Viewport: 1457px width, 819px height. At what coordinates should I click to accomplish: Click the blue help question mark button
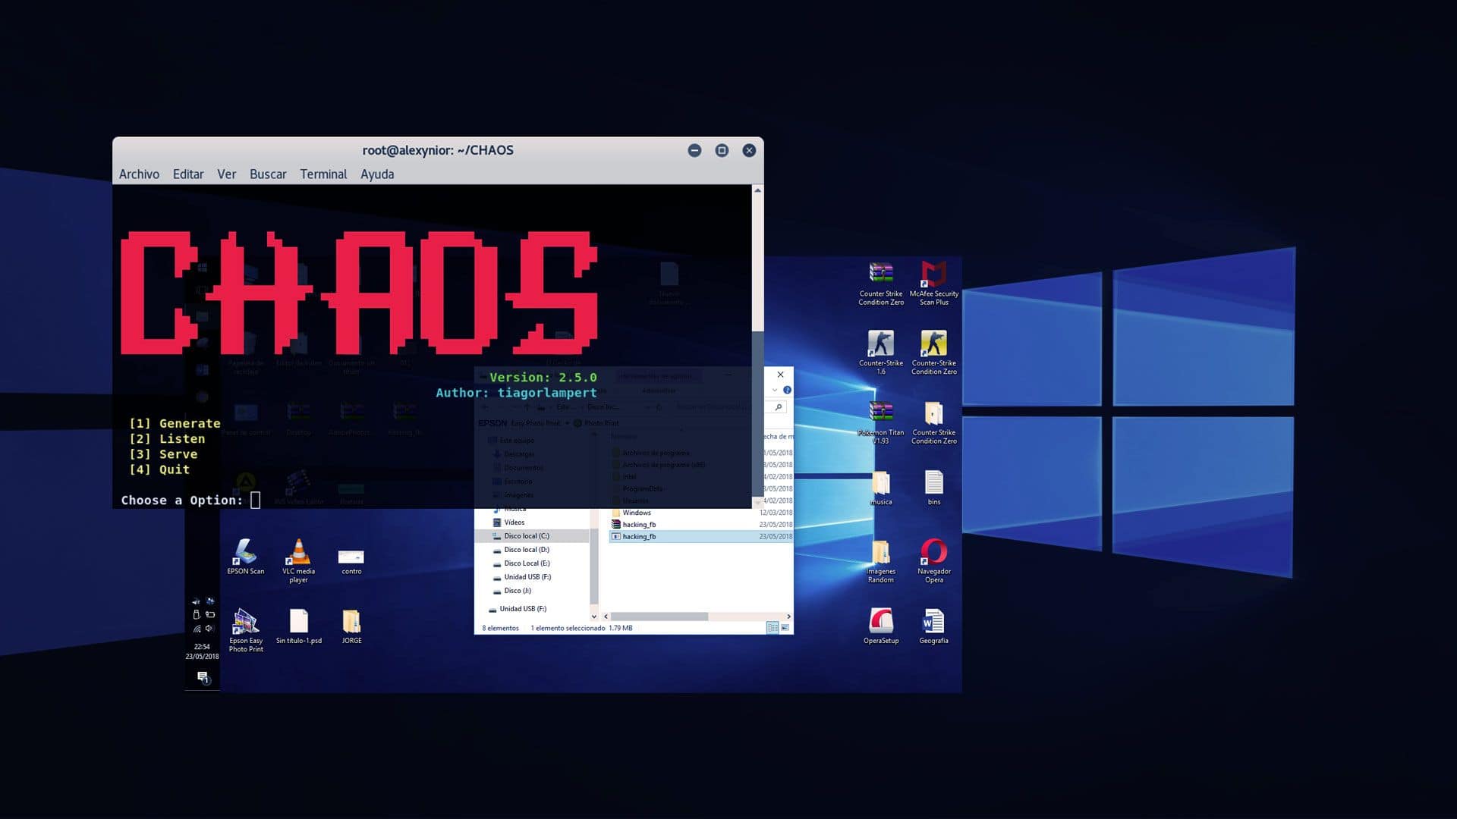click(x=787, y=389)
